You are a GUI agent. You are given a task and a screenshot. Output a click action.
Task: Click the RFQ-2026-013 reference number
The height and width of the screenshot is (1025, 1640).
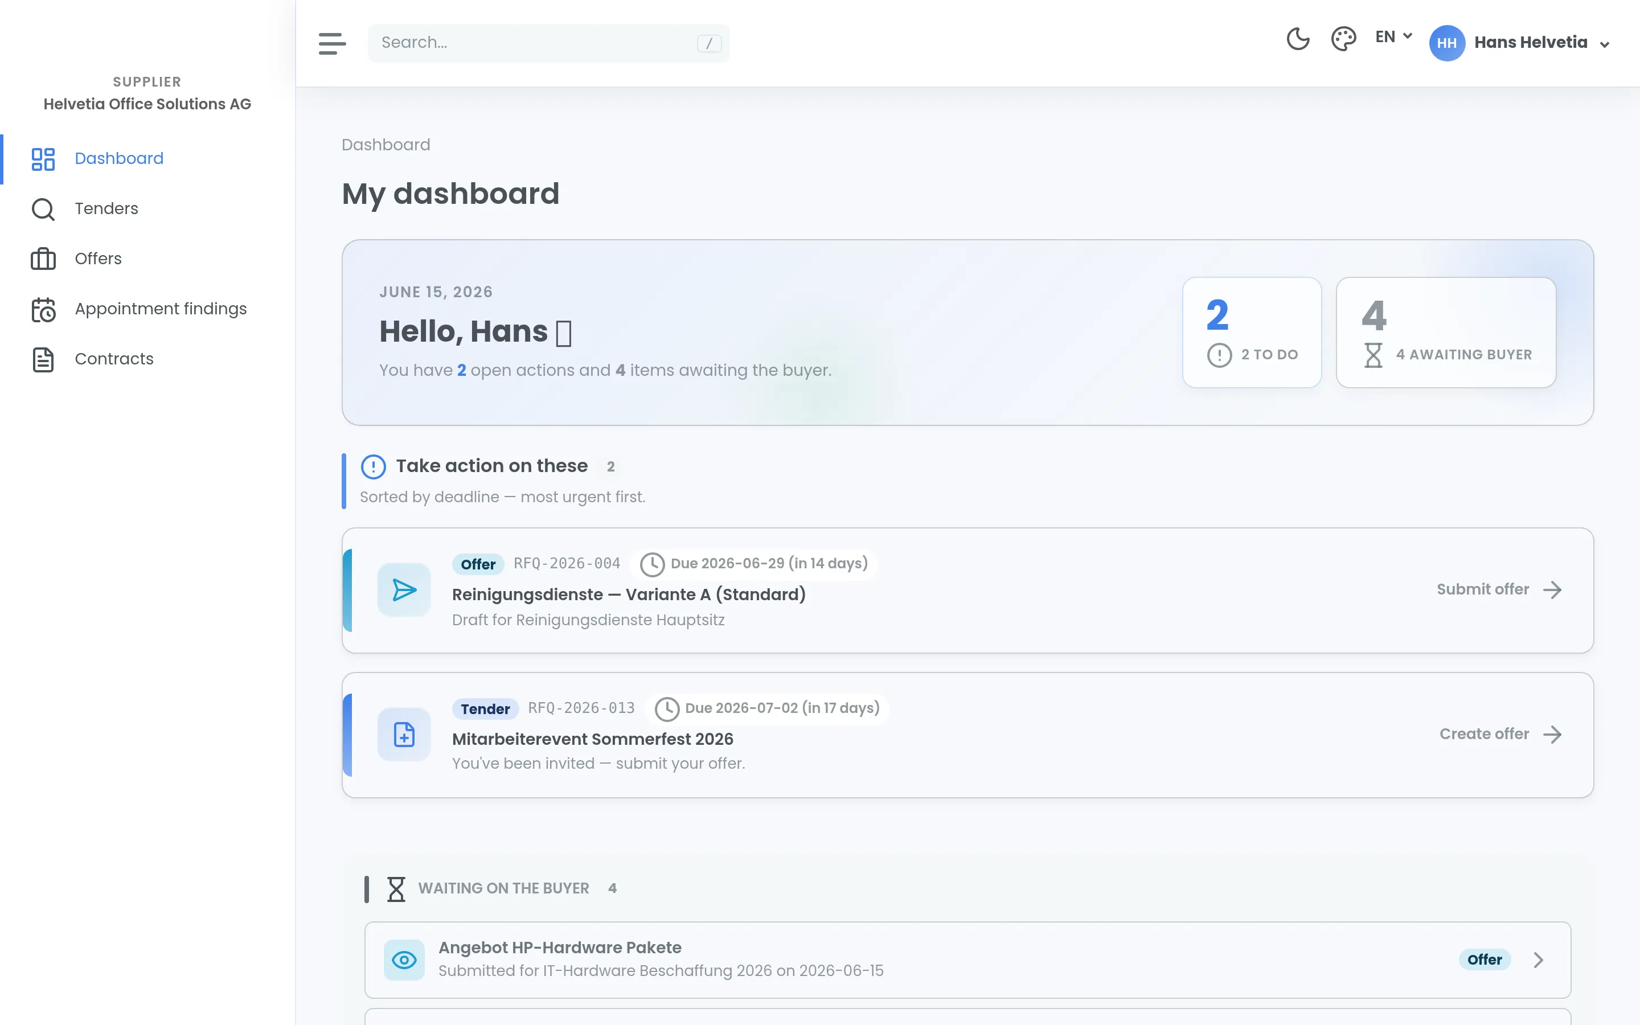tap(581, 708)
